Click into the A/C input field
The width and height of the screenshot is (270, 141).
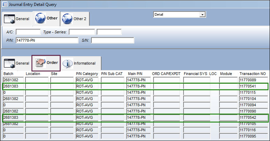pos(28,32)
